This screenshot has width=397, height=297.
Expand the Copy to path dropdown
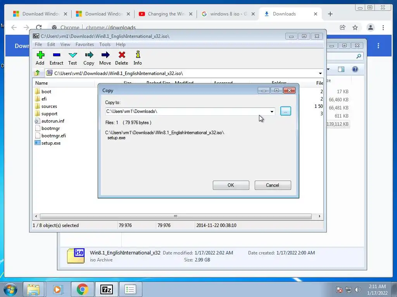pos(272,111)
